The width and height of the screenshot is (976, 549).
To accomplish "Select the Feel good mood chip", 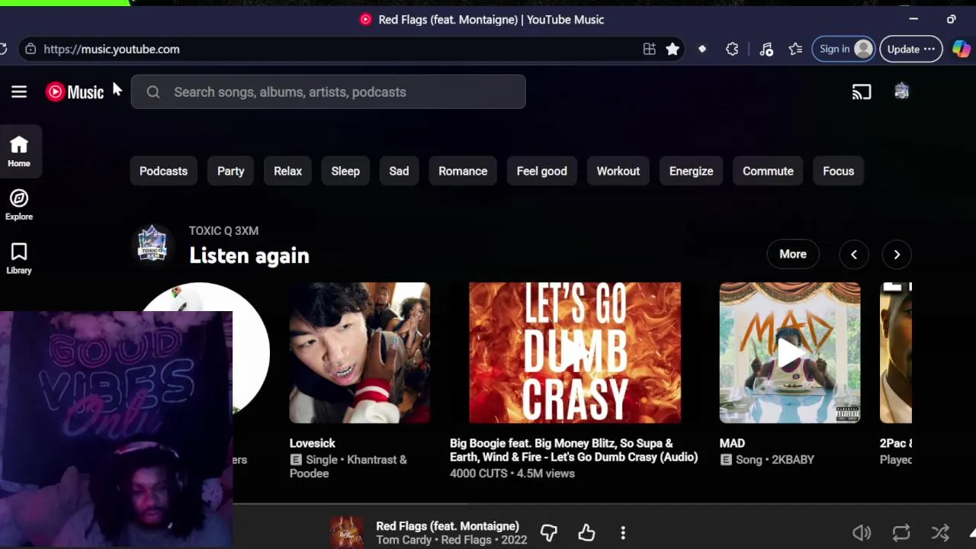I will pyautogui.click(x=541, y=171).
